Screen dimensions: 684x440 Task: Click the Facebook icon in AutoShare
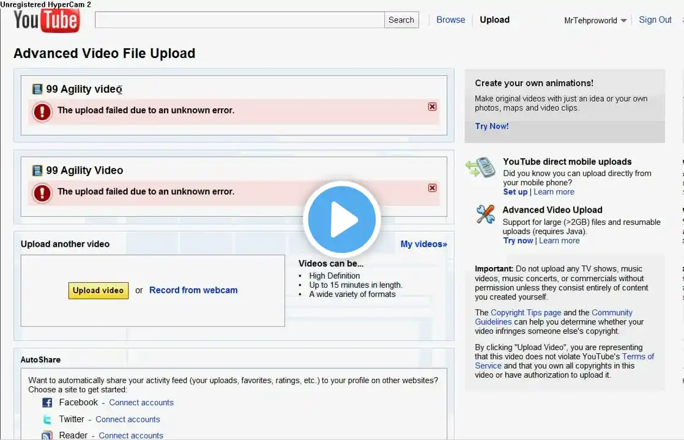click(x=47, y=403)
